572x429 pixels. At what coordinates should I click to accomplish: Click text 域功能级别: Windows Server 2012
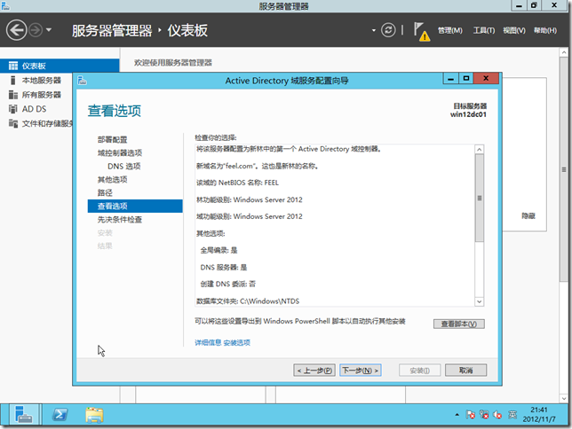pos(250,216)
